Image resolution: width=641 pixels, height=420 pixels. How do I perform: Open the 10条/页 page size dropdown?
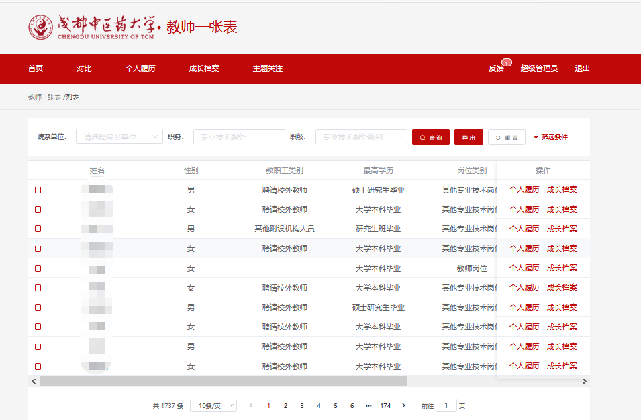point(213,405)
